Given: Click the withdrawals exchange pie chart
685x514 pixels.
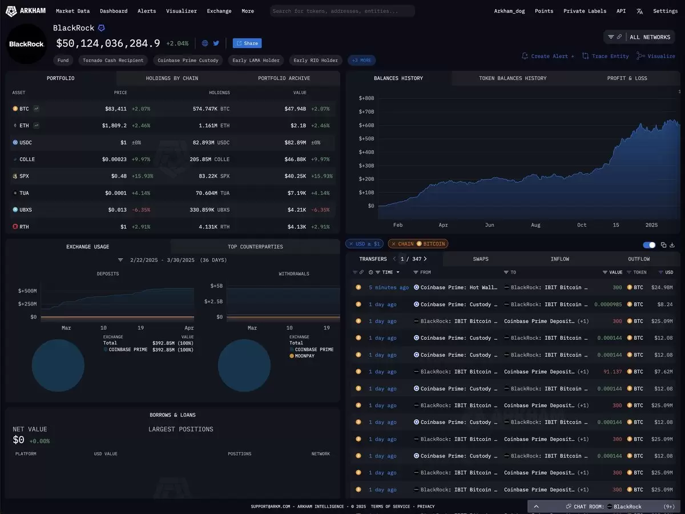Looking at the screenshot, I should pos(244,366).
